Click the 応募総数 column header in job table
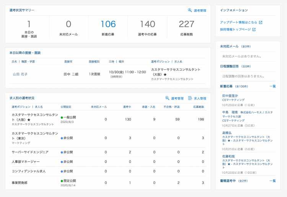 click(199, 107)
